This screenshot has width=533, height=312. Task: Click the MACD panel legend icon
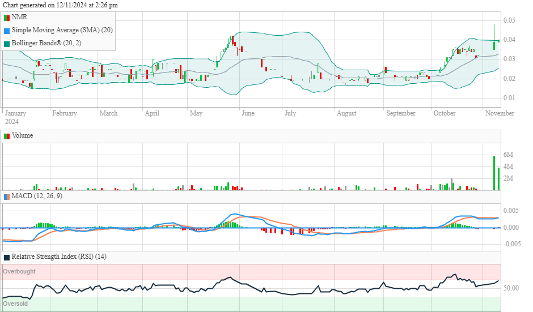point(7,196)
